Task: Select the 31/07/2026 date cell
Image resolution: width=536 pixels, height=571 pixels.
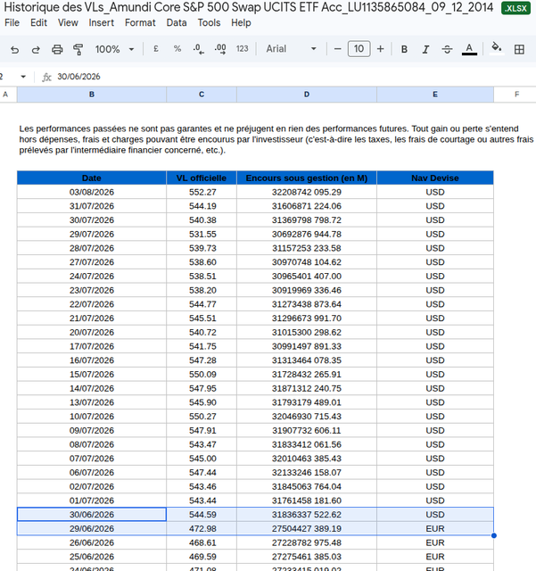Action: tap(92, 206)
